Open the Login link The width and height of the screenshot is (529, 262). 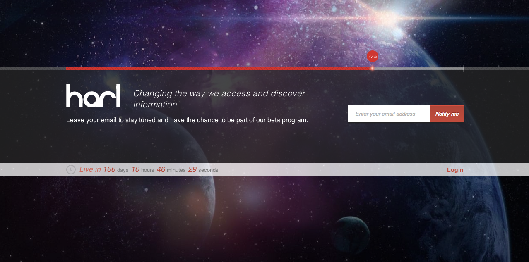pos(455,170)
